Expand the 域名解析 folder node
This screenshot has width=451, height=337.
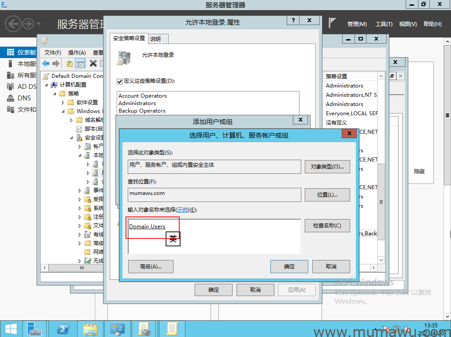click(x=72, y=120)
